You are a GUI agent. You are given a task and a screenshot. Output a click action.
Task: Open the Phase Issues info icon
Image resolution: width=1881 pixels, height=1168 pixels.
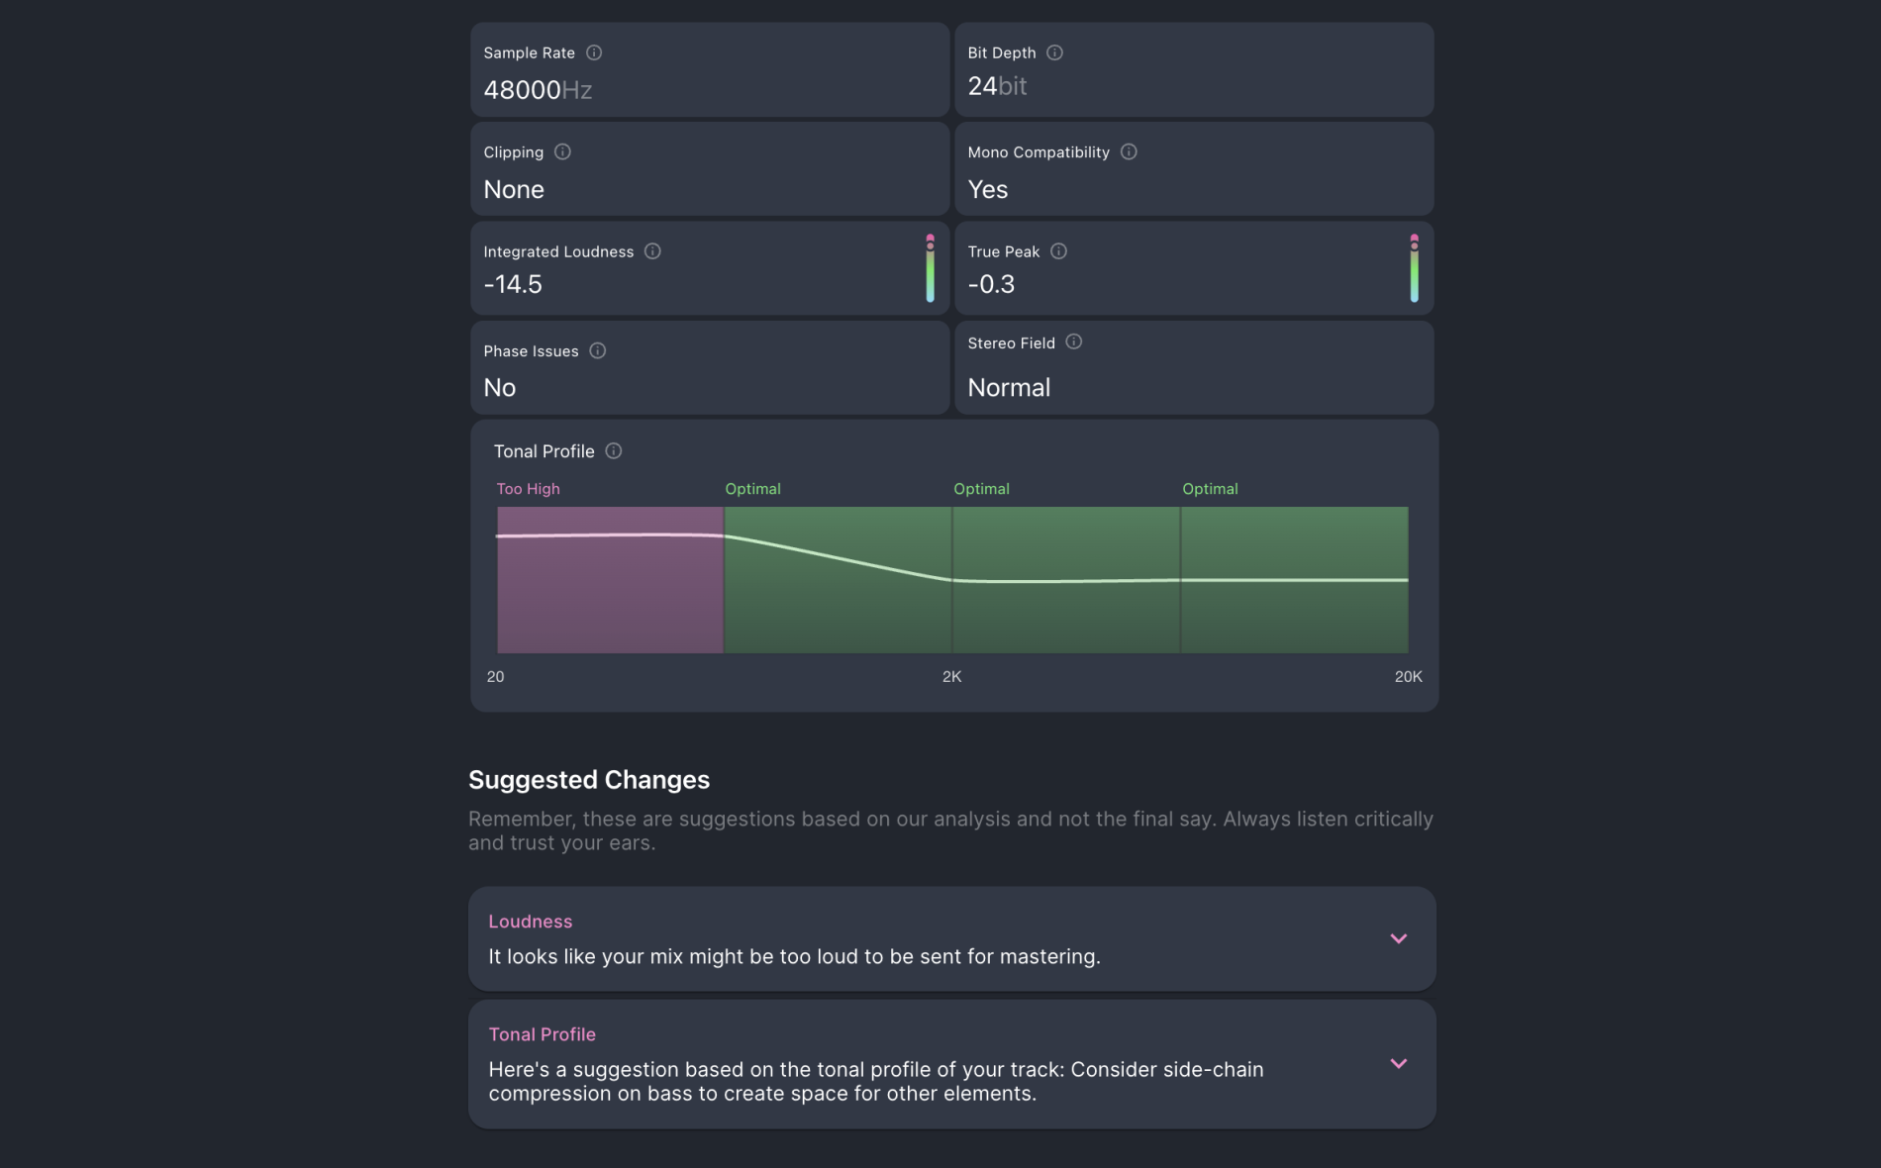coord(597,350)
